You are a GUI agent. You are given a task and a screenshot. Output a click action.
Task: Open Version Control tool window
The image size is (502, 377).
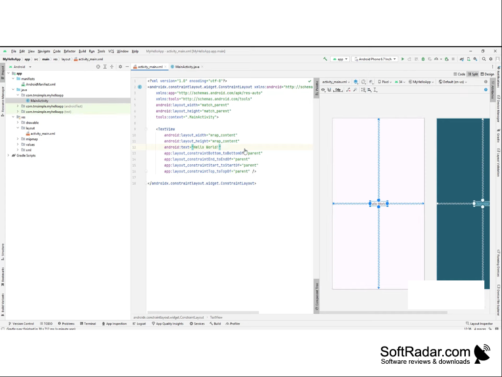pyautogui.click(x=21, y=324)
